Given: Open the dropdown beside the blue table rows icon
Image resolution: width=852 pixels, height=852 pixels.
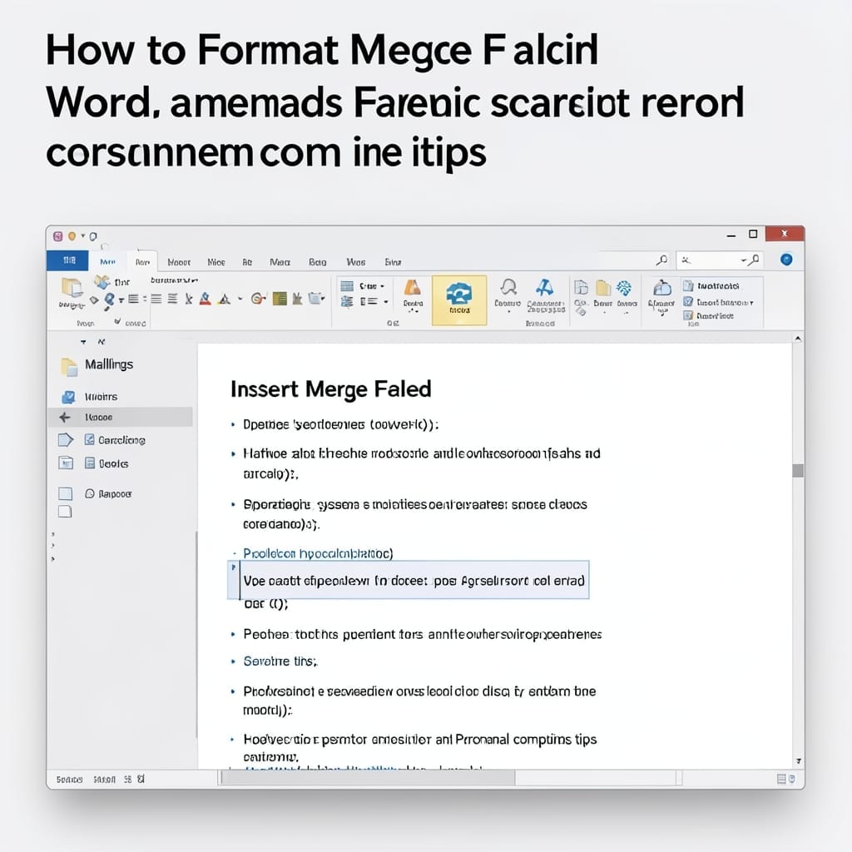Looking at the screenshot, I should pyautogui.click(x=382, y=286).
